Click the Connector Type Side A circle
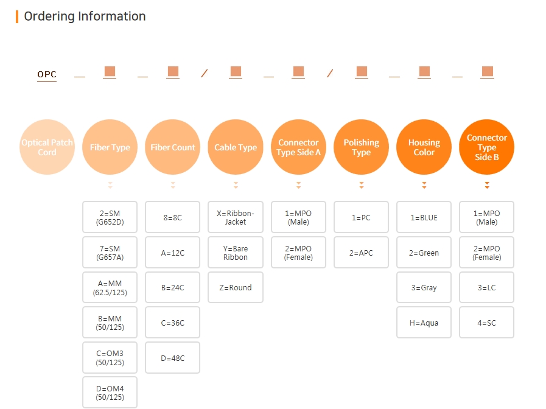This screenshot has height=409, width=546. [x=298, y=147]
